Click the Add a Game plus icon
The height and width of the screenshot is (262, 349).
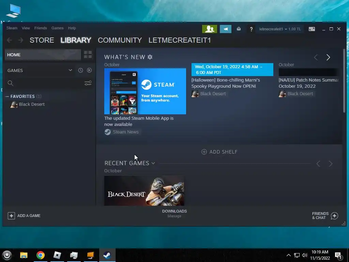11,216
